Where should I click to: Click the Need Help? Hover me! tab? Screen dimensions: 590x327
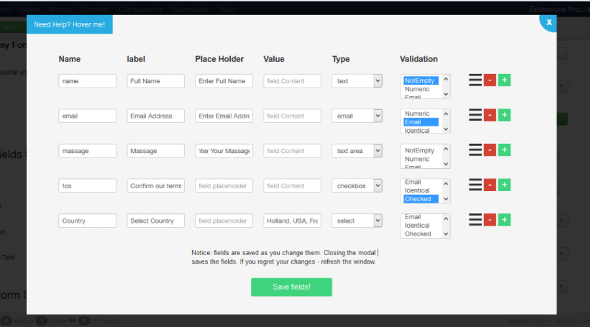69,24
